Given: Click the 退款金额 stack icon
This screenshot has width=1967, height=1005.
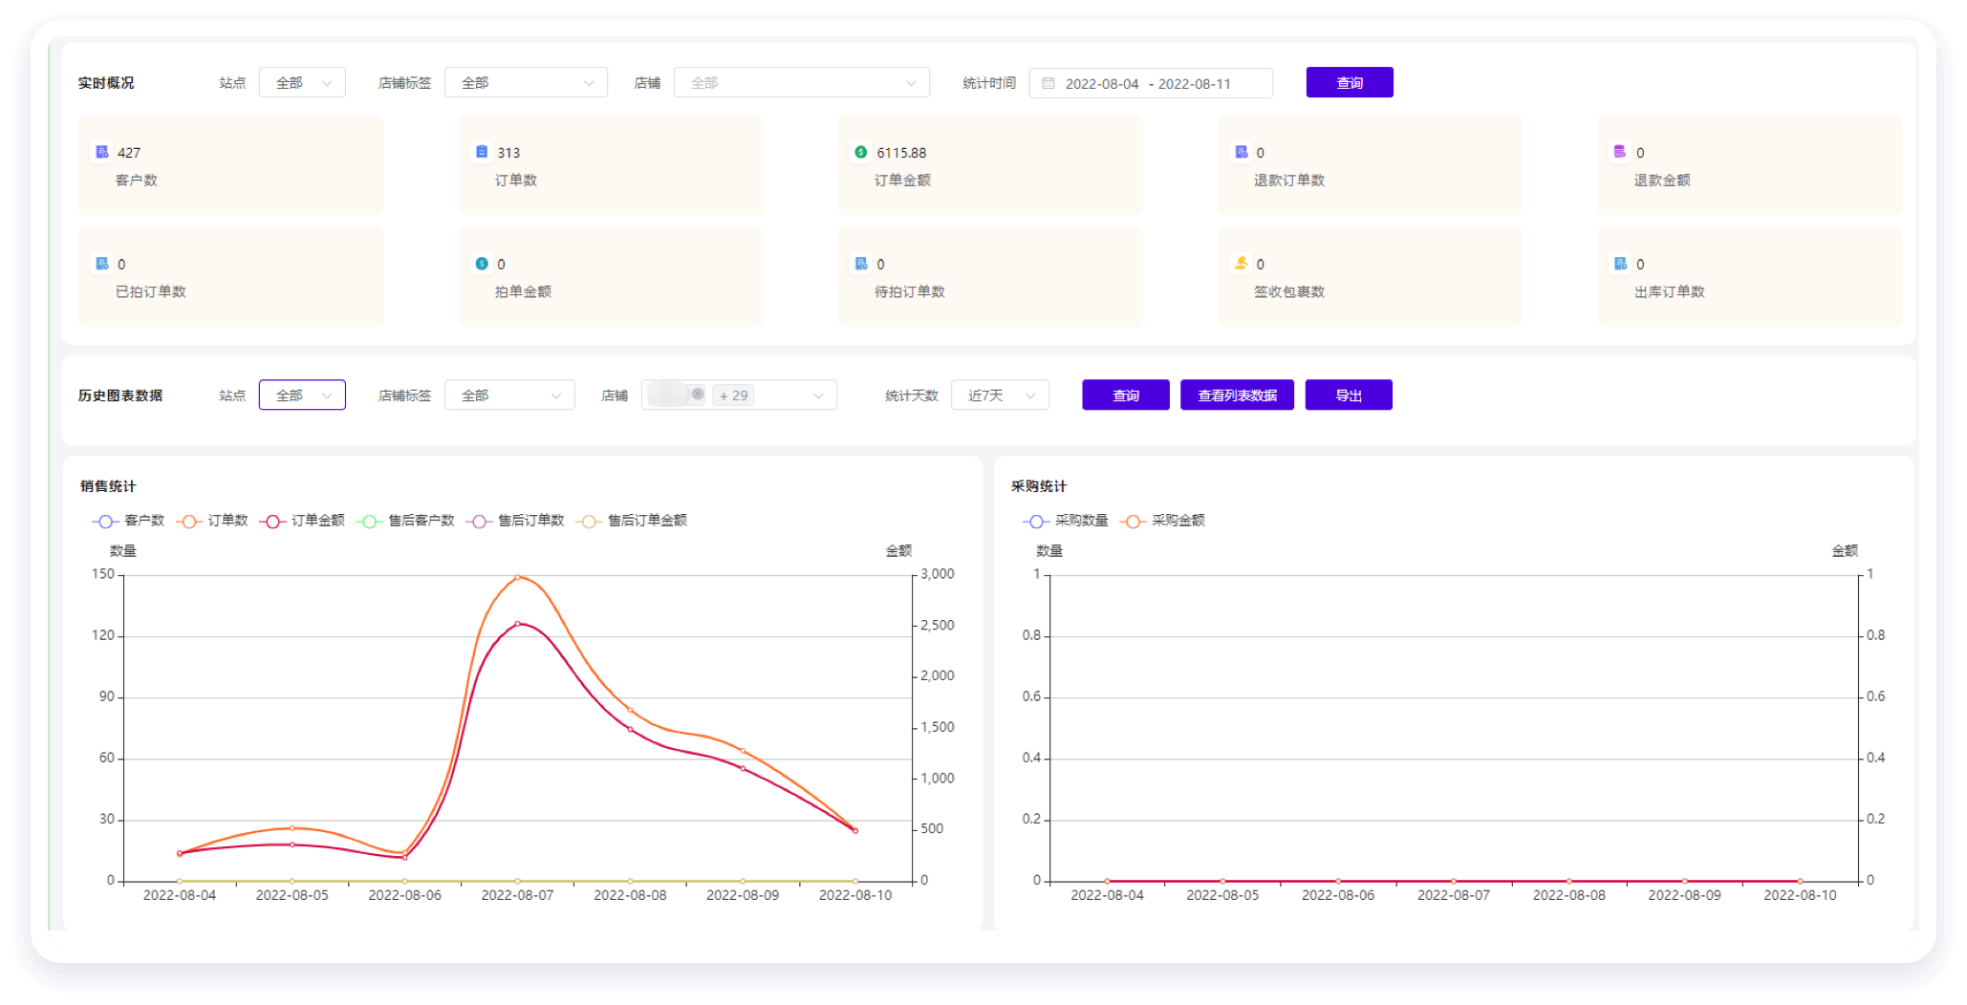Looking at the screenshot, I should tap(1619, 152).
